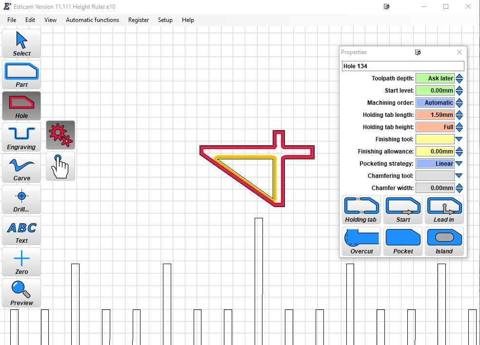Screen dimensions: 480x345
Task: Create an Island in the pocket
Action: click(444, 241)
